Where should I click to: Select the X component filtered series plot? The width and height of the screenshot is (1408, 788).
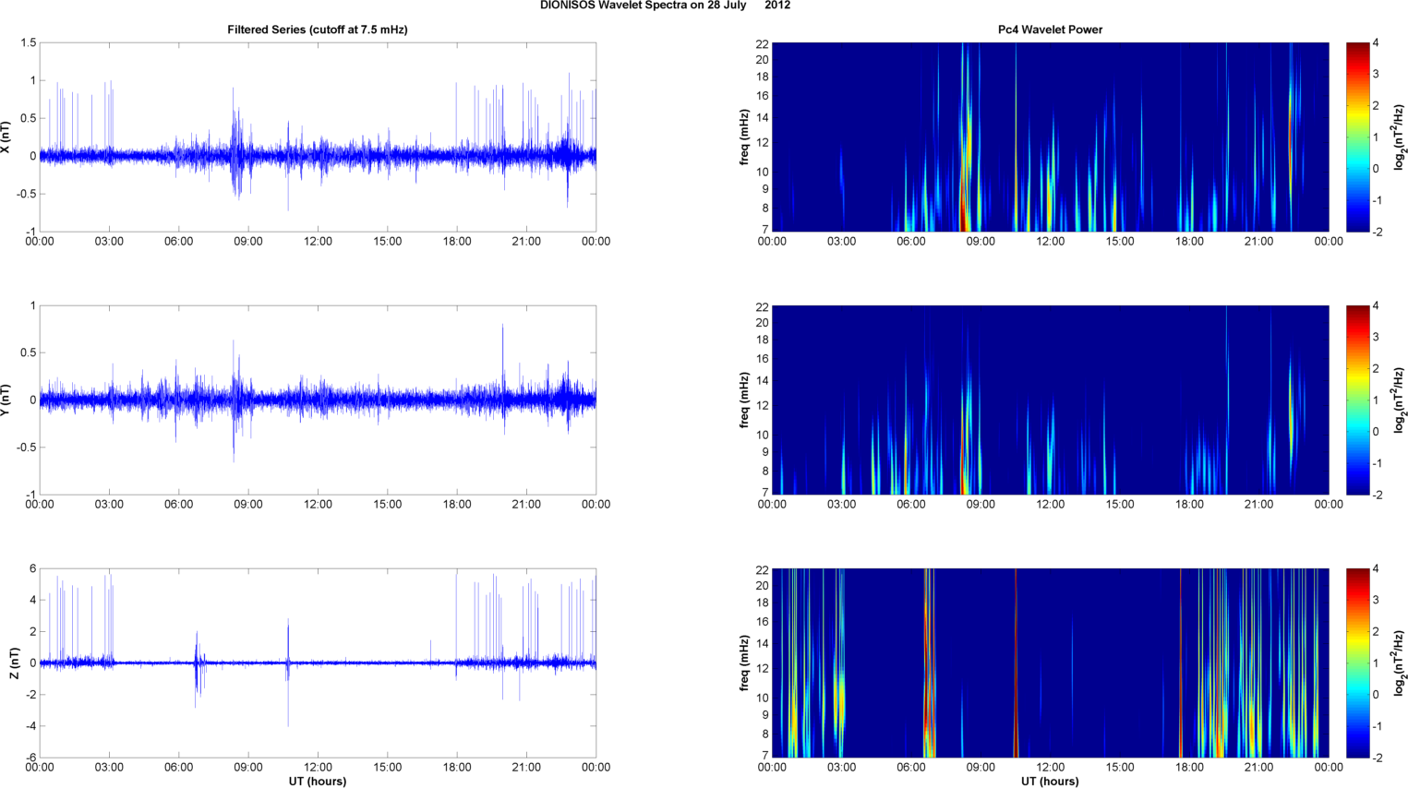click(x=317, y=137)
